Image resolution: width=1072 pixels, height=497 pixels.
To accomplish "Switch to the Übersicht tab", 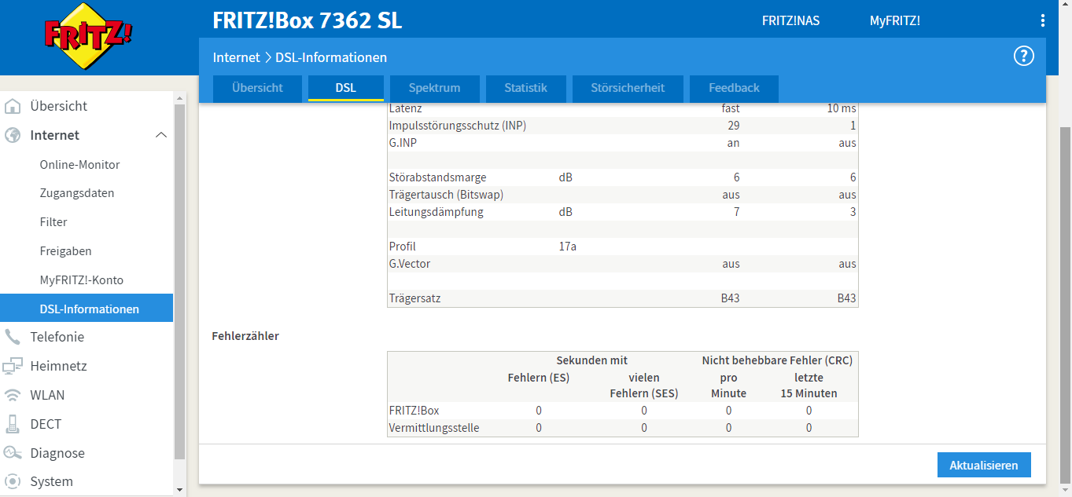I will (257, 88).
